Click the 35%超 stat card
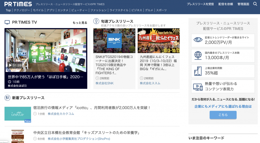Image resolution: width=260 pixels, height=143 pixels. tap(223, 71)
